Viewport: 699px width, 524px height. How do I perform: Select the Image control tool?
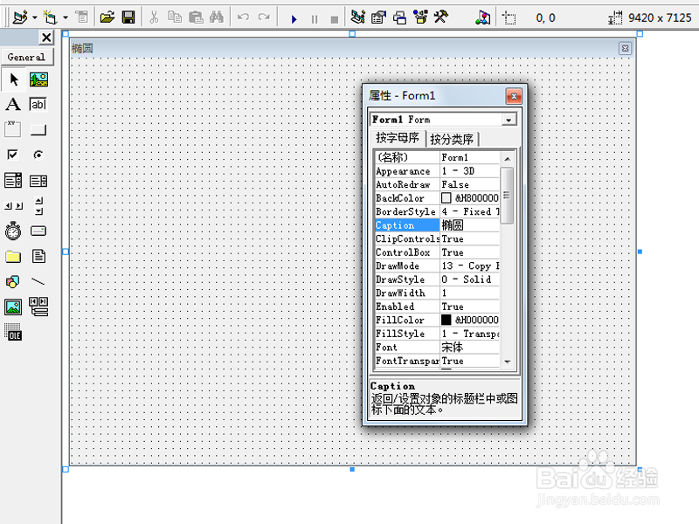[13, 307]
